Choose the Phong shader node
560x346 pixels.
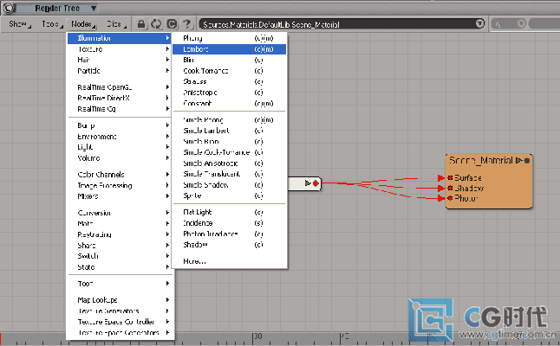[229, 38]
